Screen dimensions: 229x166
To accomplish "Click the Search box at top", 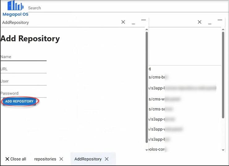I will click(x=93, y=8).
